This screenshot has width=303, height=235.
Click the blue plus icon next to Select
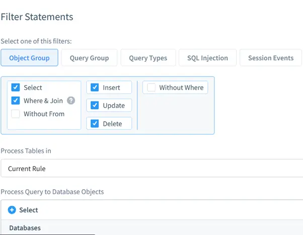click(x=12, y=210)
